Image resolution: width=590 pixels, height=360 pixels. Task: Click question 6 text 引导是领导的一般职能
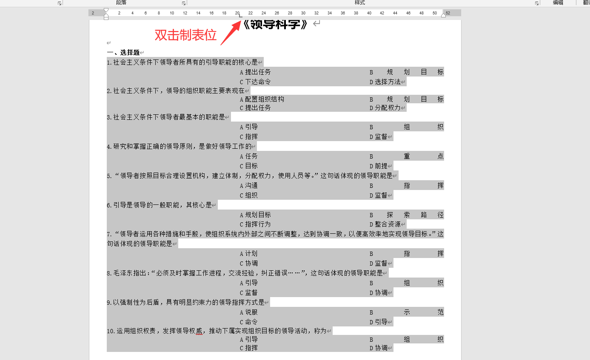159,205
